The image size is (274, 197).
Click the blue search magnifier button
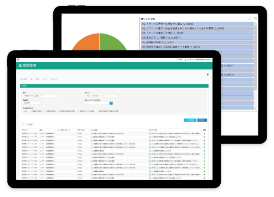pos(111,103)
